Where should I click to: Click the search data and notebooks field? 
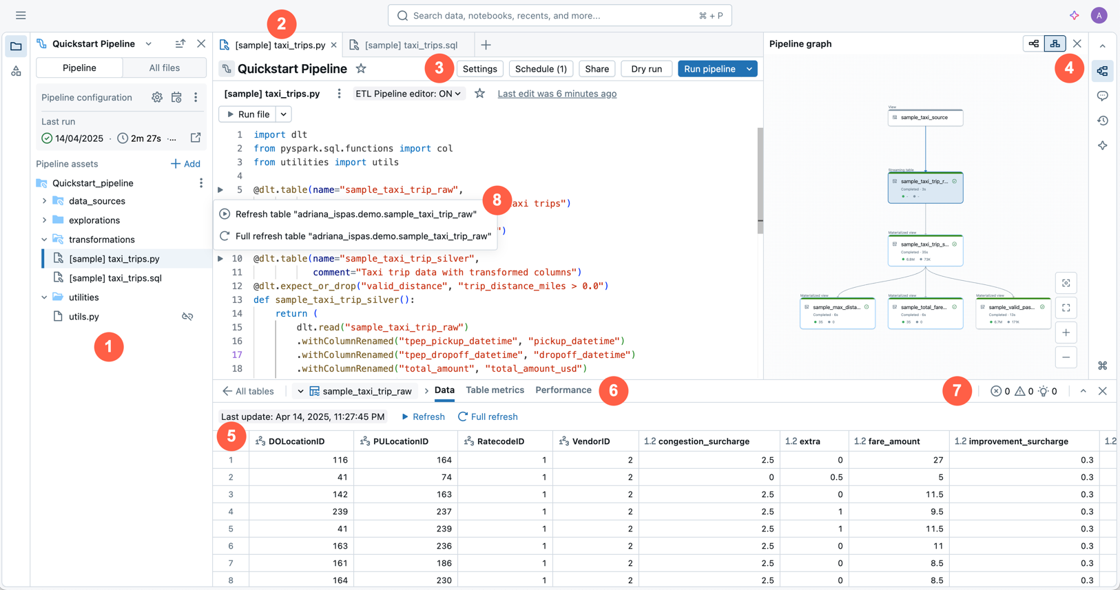(559, 15)
